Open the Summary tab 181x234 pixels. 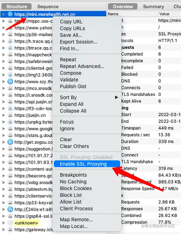[x=153, y=7]
